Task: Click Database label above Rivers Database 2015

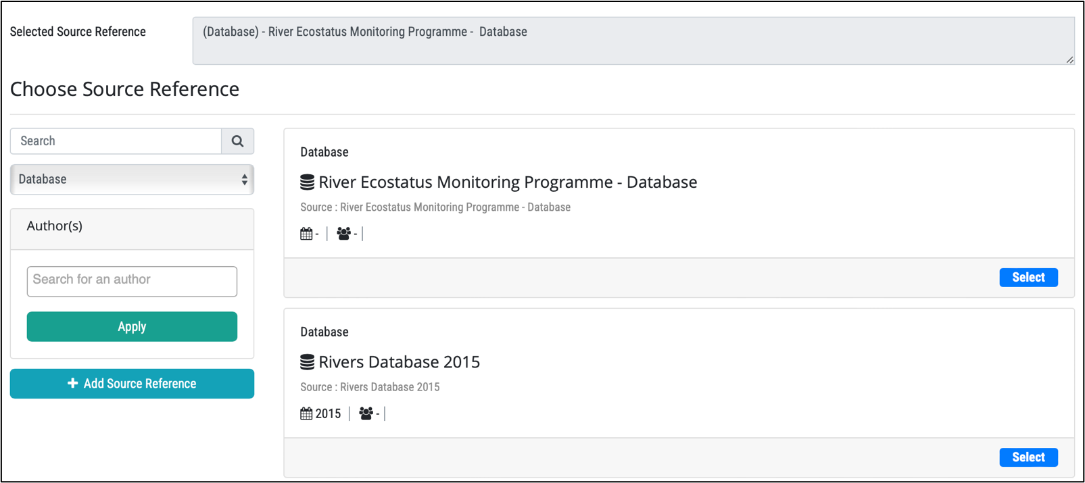Action: pyautogui.click(x=324, y=332)
